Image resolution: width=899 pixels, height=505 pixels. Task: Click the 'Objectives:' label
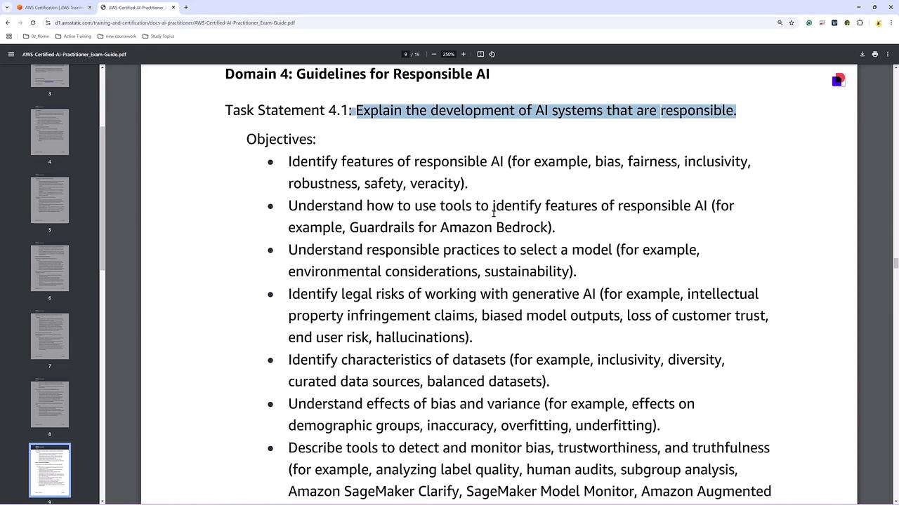[x=281, y=140]
